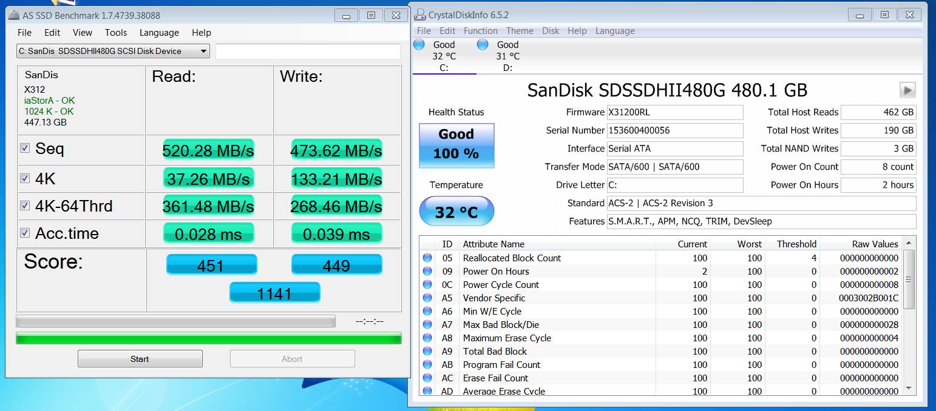Click the AS SSD Benchmark title bar icon
936x411 pixels.
coord(13,15)
